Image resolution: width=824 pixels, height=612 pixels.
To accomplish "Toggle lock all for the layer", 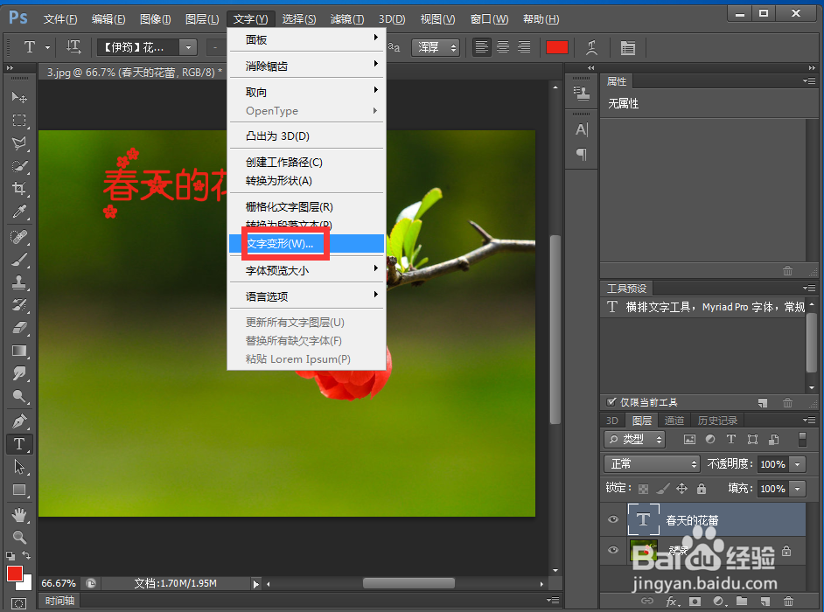I will coord(702,489).
